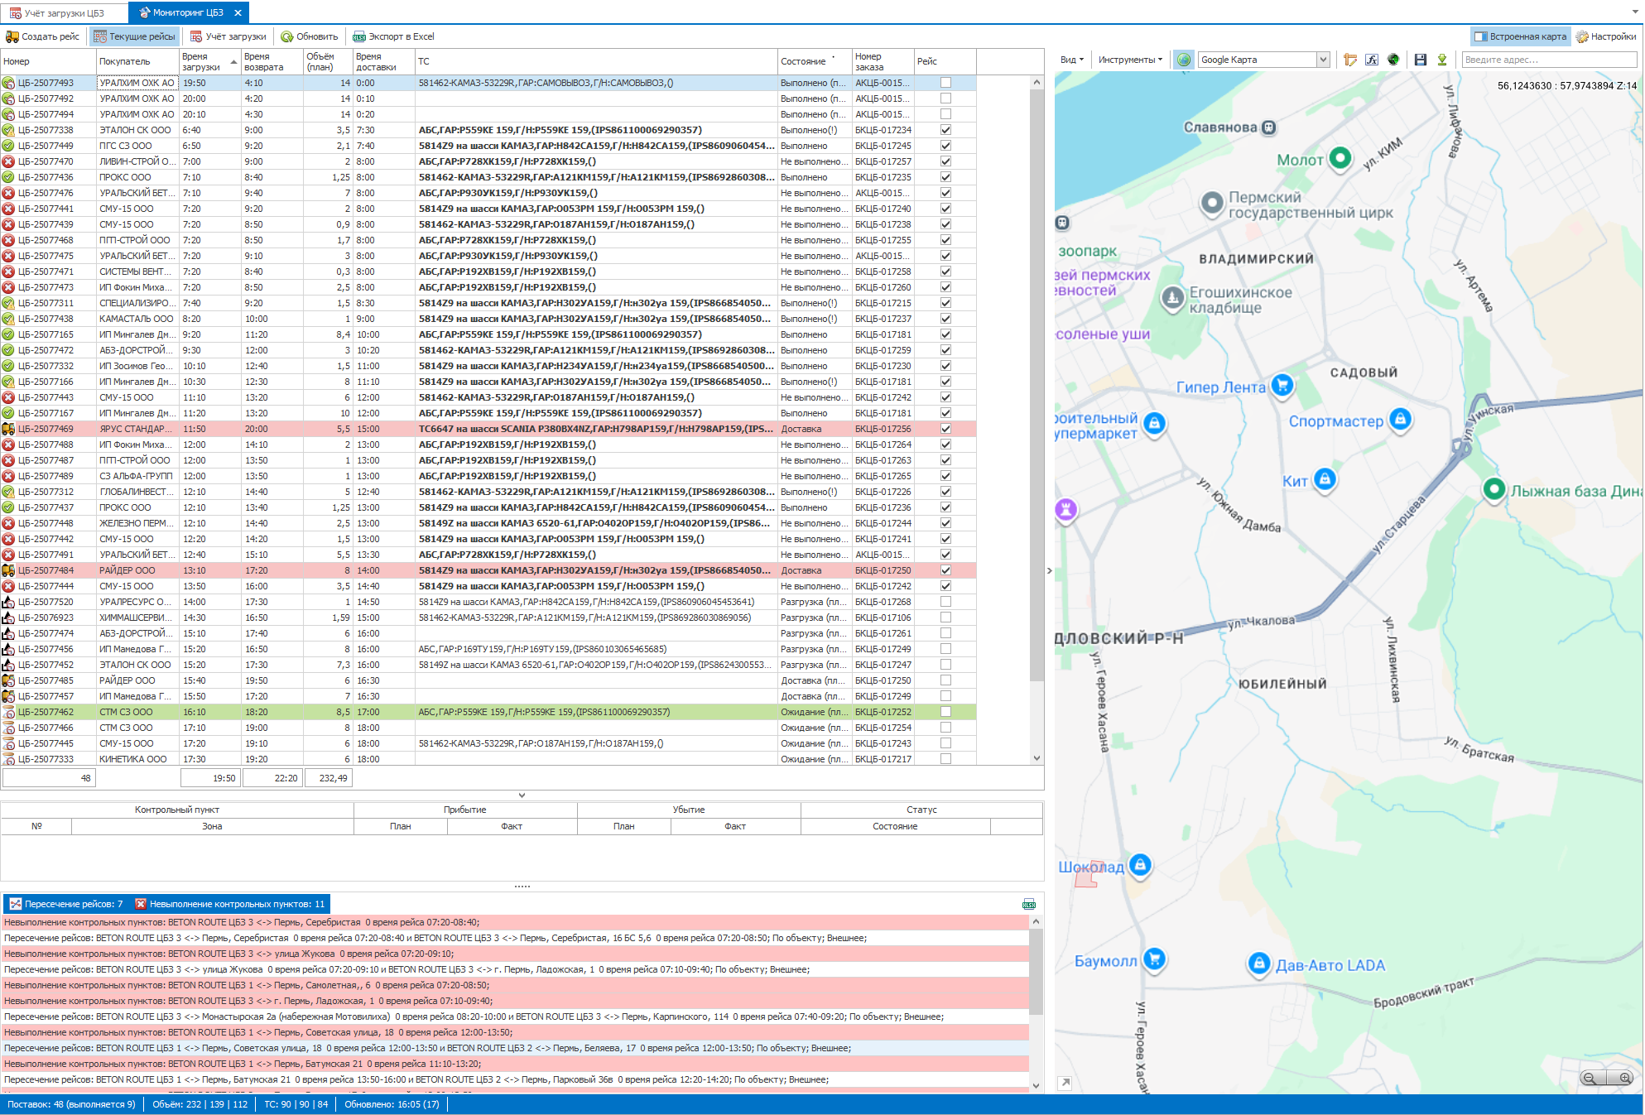The image size is (1645, 1115).
Task: Switch to Учёт загрузки ЦБЗ tab
Action: 58,12
